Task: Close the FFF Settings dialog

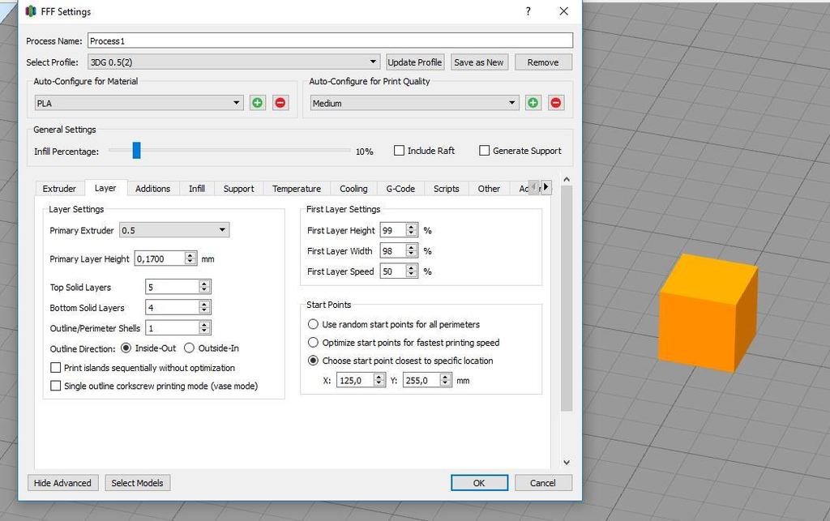Action: [x=564, y=11]
